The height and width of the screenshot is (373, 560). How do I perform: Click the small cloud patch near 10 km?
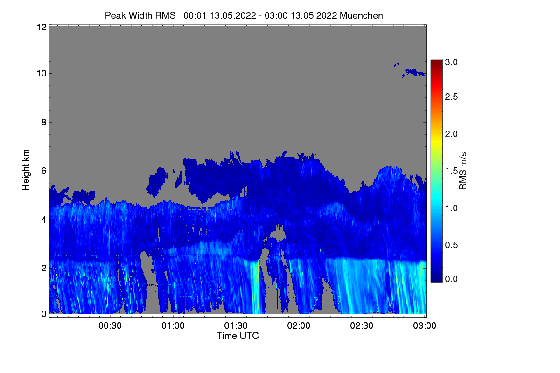point(415,72)
